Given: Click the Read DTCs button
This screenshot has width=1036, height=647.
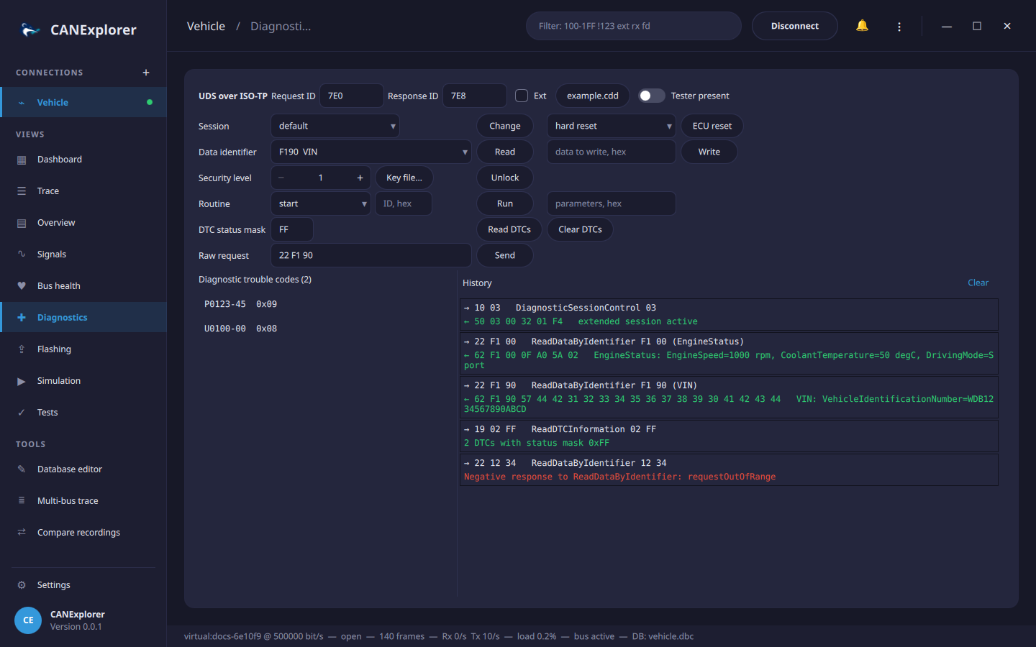Looking at the screenshot, I should [509, 229].
